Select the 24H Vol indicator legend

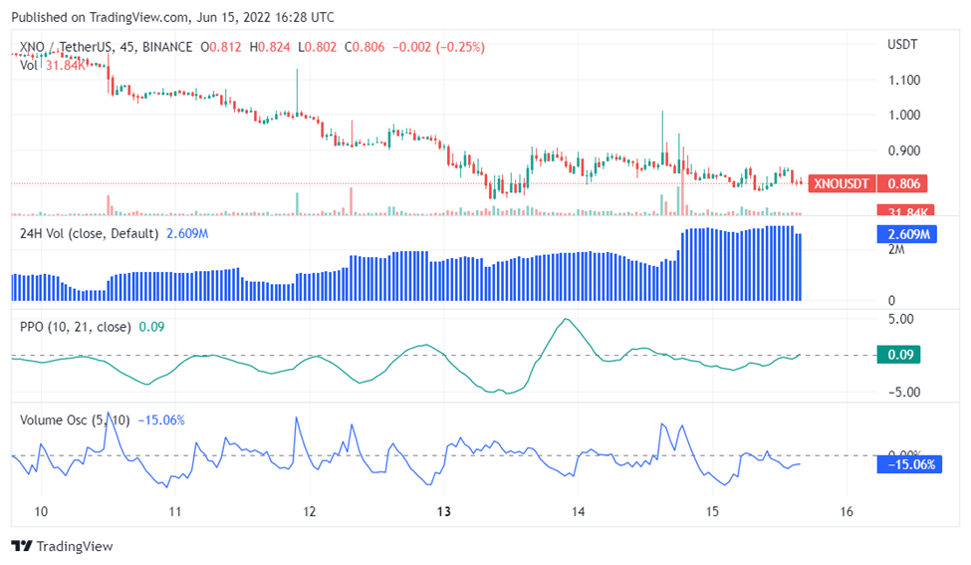(89, 233)
